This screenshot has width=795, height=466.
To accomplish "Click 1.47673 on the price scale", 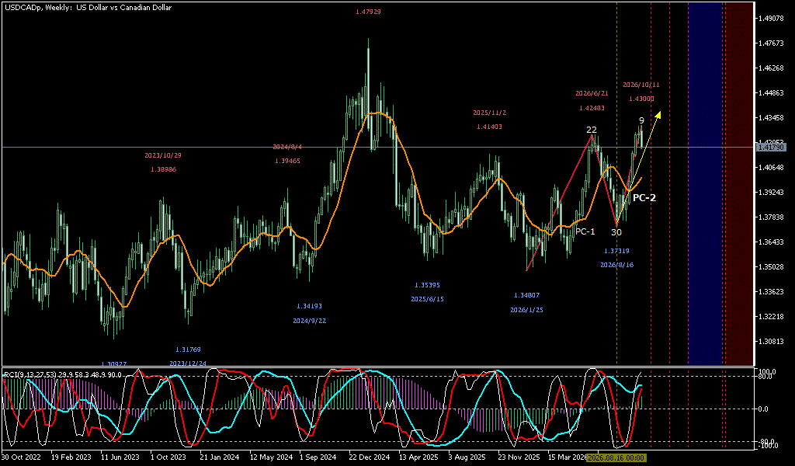I will click(771, 43).
